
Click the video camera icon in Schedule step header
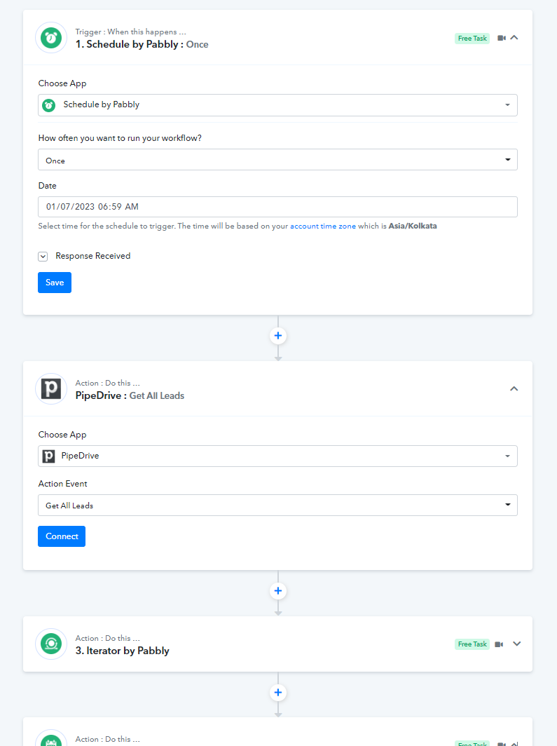[x=502, y=38]
